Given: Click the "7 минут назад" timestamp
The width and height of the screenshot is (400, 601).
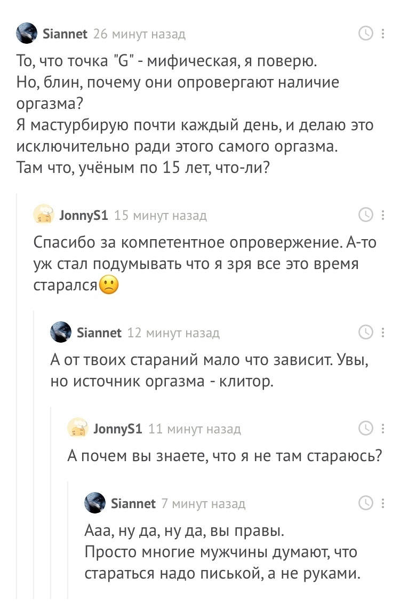Looking at the screenshot, I should tap(203, 503).
